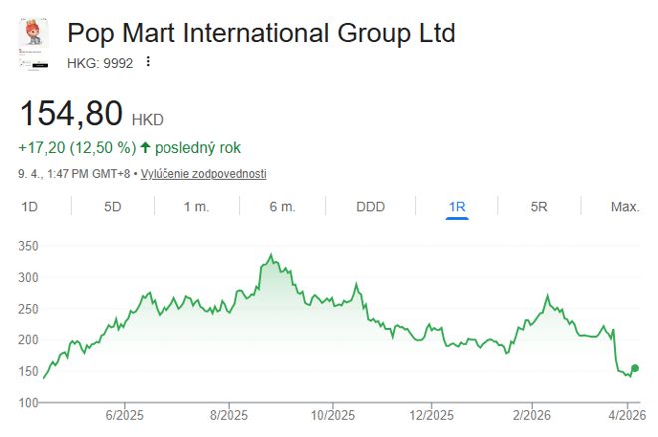658x437 pixels.
Task: Click the 8/2025 label on the date axis
Action: [229, 415]
